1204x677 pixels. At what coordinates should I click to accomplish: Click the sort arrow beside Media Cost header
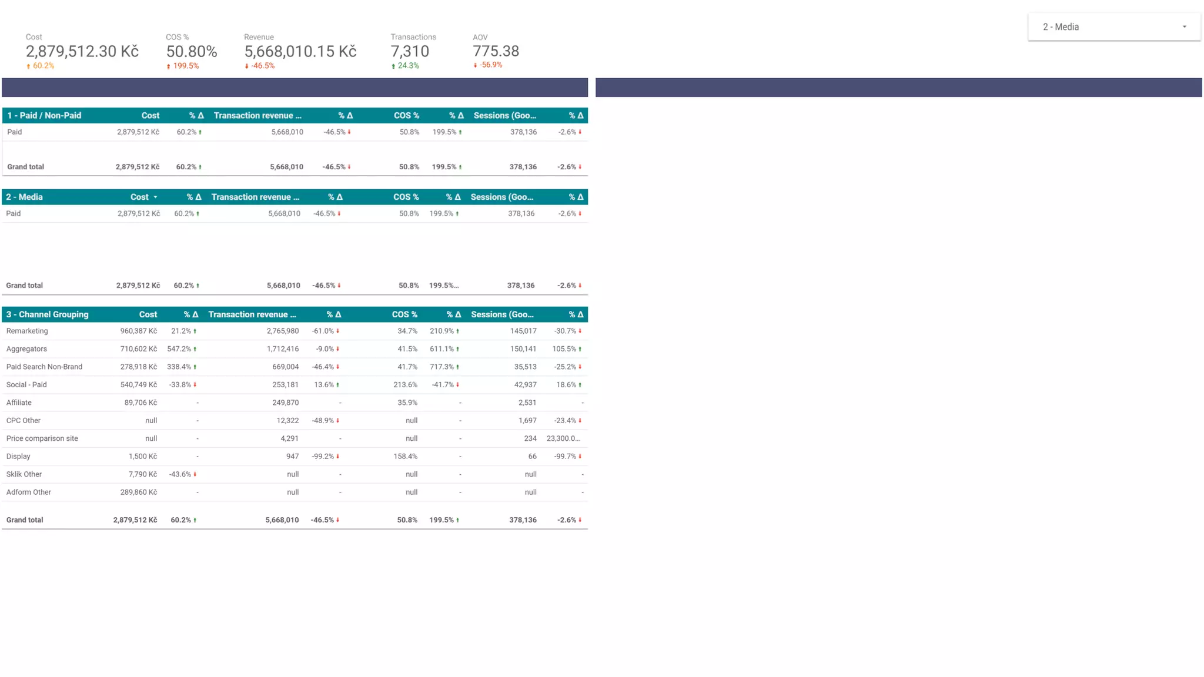click(x=156, y=197)
